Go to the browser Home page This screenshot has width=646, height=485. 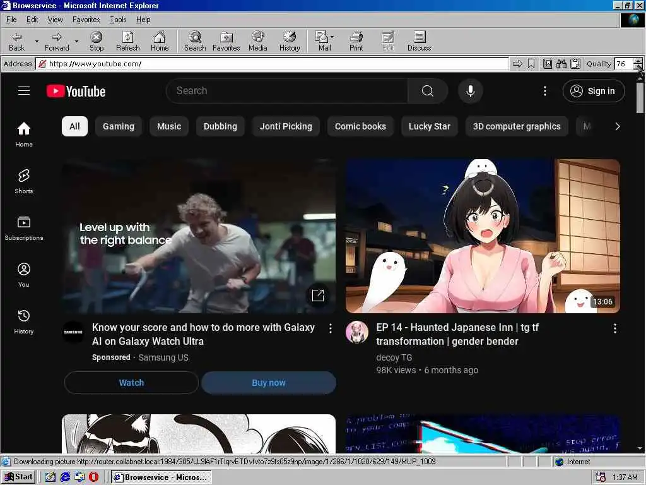pos(160,41)
